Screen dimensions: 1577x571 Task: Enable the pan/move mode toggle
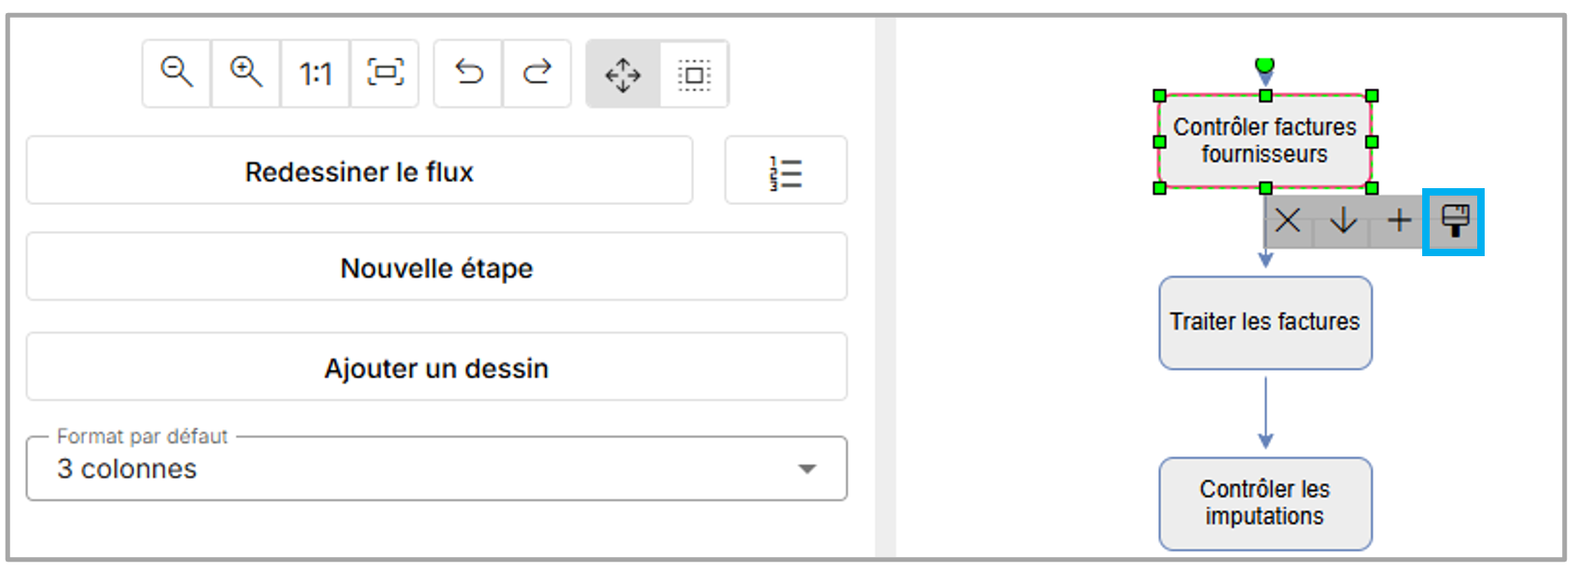click(x=623, y=74)
